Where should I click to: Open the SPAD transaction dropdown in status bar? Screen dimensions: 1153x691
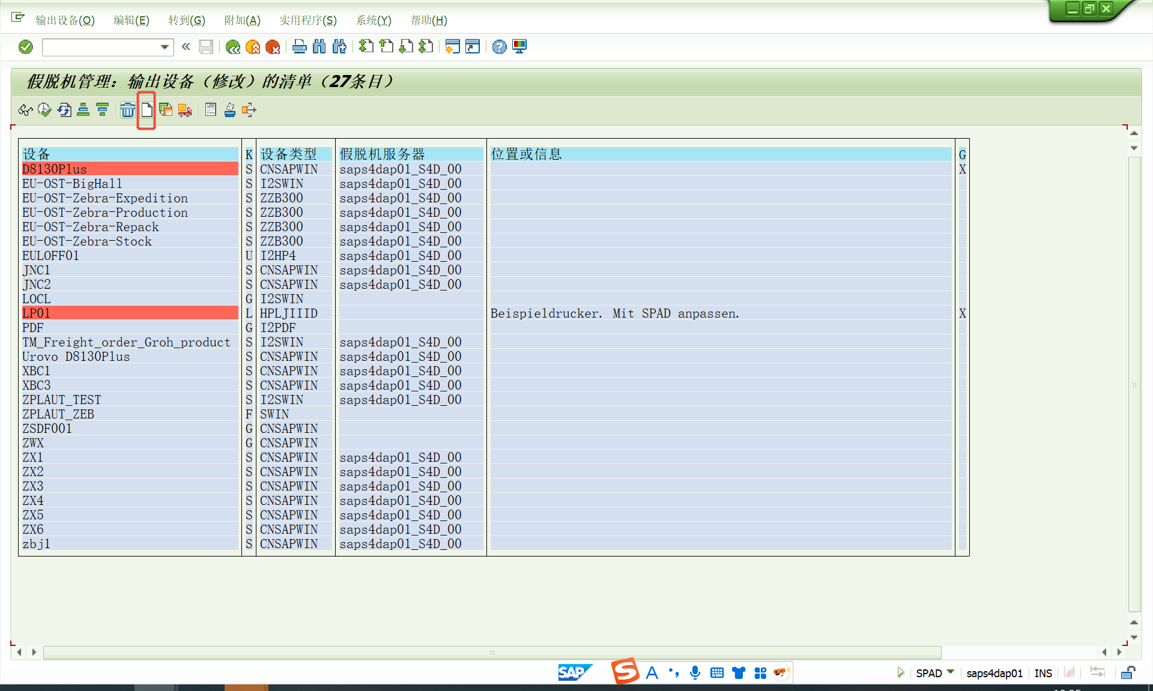[951, 672]
